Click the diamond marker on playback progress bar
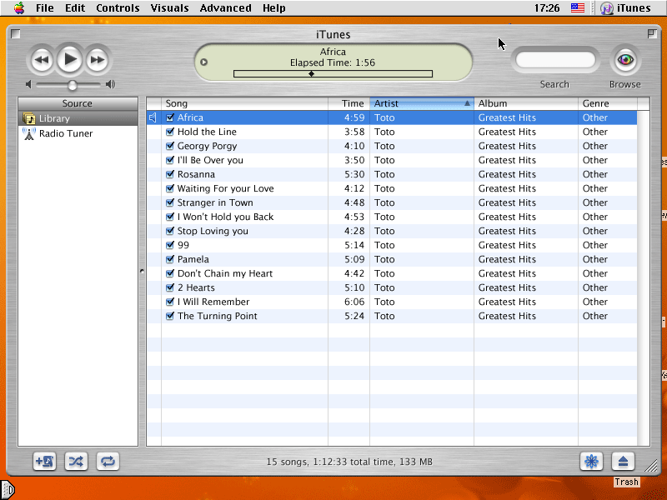This screenshot has width=667, height=500. click(311, 73)
